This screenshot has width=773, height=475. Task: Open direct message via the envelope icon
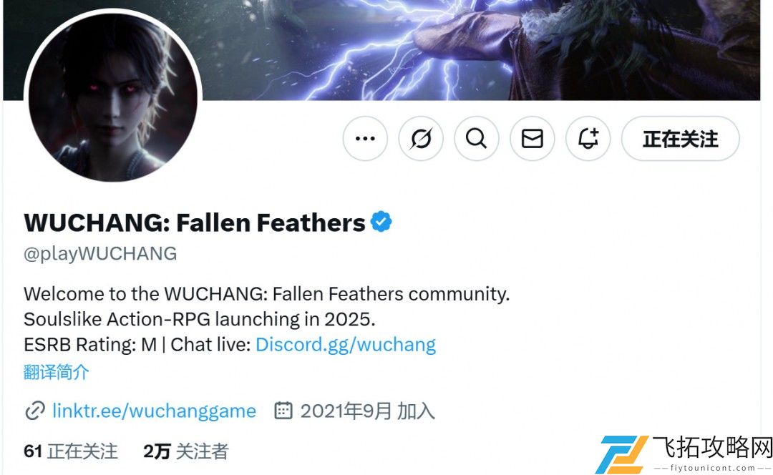pyautogui.click(x=533, y=139)
